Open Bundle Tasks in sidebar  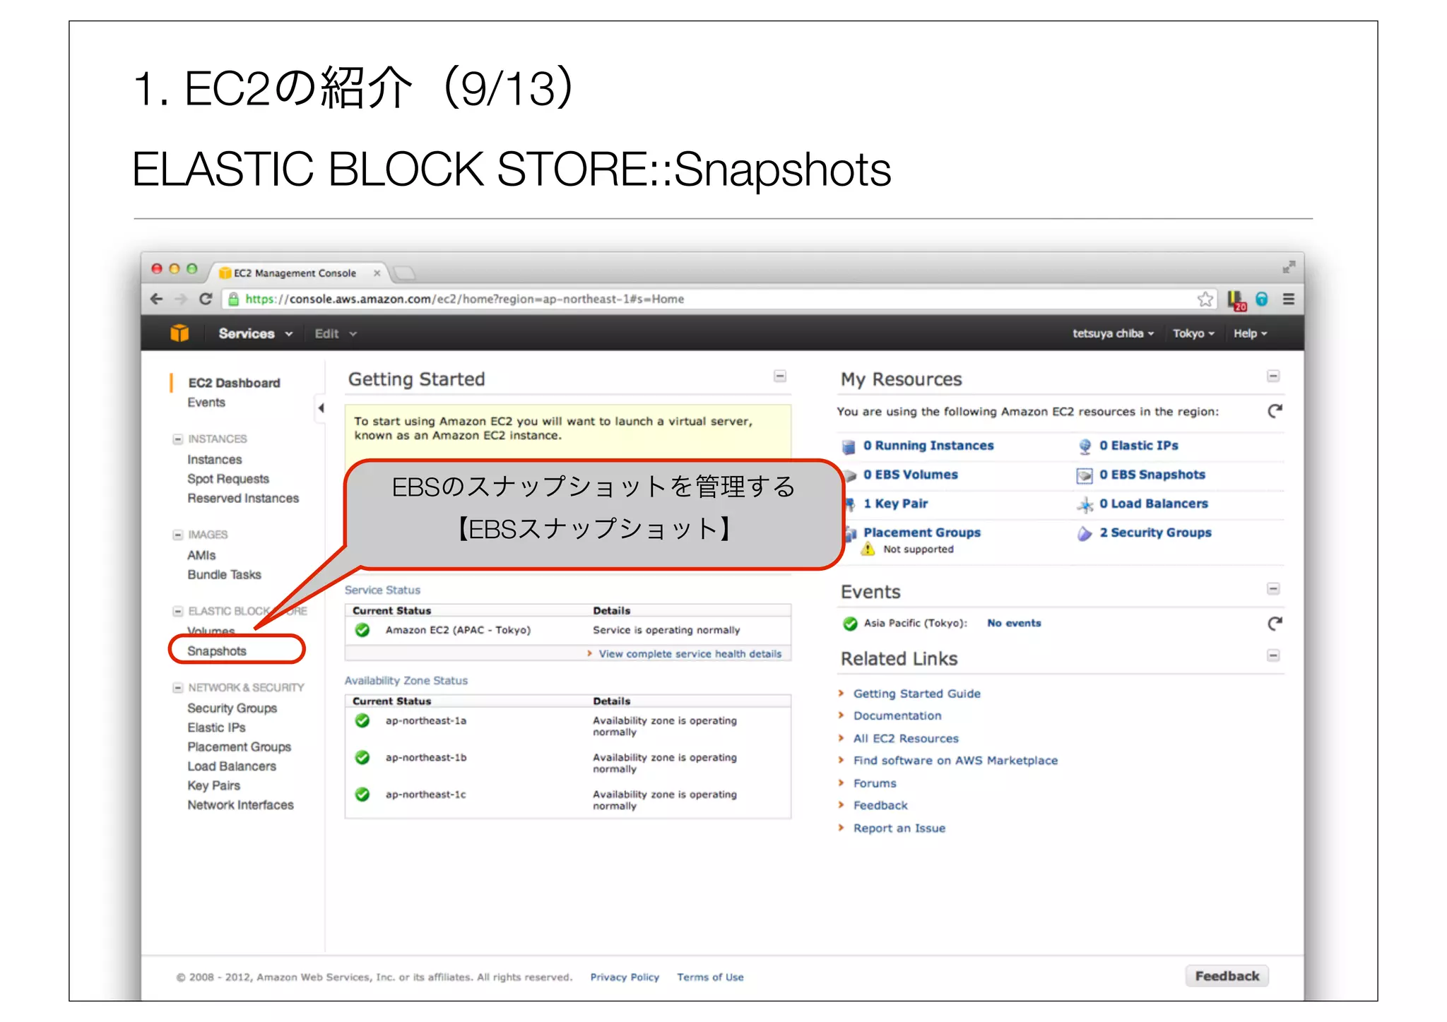point(224,575)
